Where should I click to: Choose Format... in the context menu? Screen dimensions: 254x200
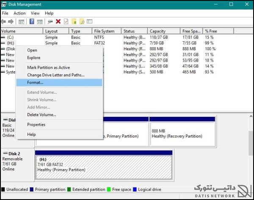point(59,82)
